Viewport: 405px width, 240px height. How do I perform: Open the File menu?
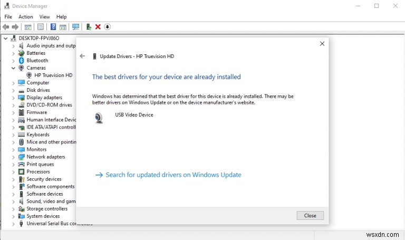point(8,17)
